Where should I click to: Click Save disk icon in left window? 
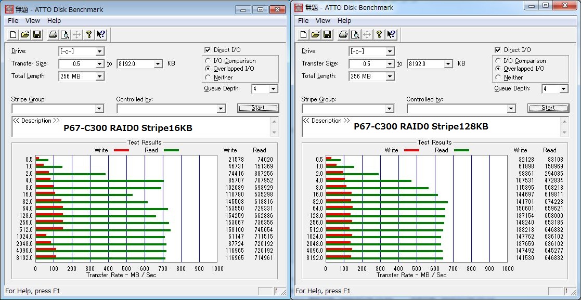click(x=37, y=35)
